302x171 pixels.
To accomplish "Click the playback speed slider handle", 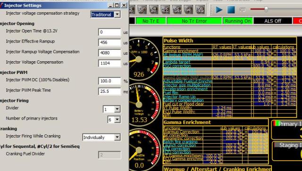I will click(266, 9).
